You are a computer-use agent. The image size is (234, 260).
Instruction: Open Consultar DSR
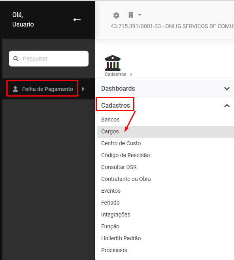(119, 167)
